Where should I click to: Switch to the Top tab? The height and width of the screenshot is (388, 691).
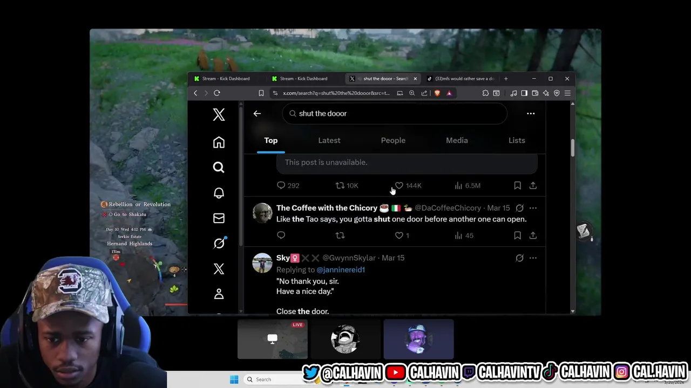click(x=270, y=141)
